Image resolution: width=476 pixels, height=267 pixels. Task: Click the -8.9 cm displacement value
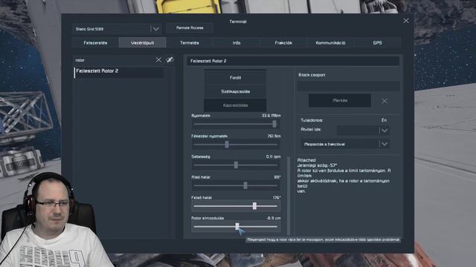click(273, 218)
